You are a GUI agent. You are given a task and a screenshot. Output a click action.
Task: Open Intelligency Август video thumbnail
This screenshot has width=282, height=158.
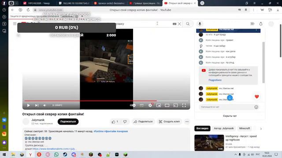point(209,143)
